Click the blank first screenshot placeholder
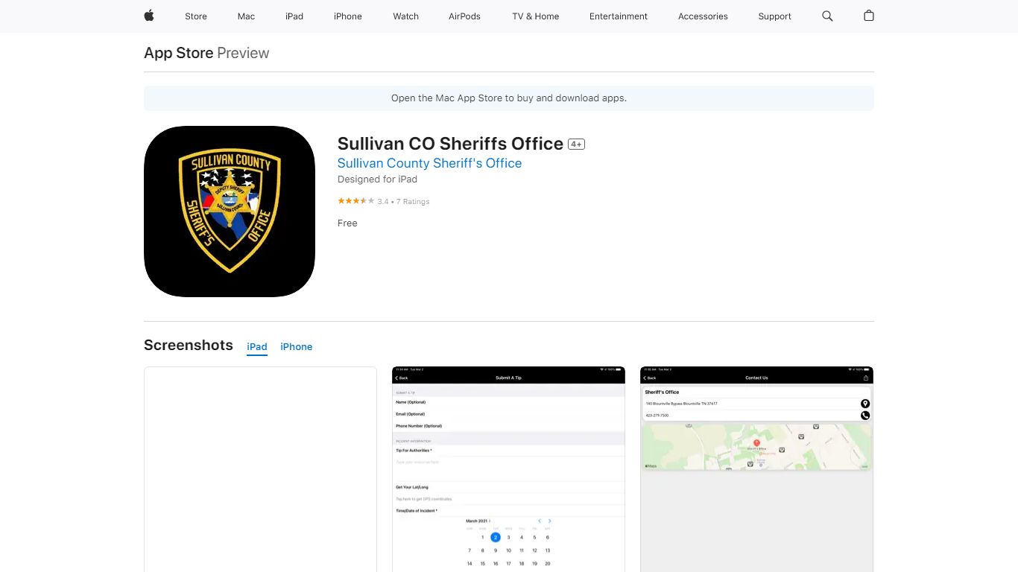This screenshot has height=572, width=1018. 260,469
